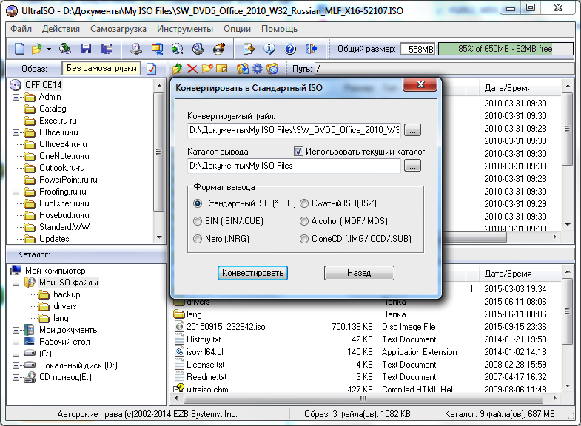The image size is (581, 426).
Task: Expand the Office.ru-ru folder node
Action: click(x=16, y=132)
